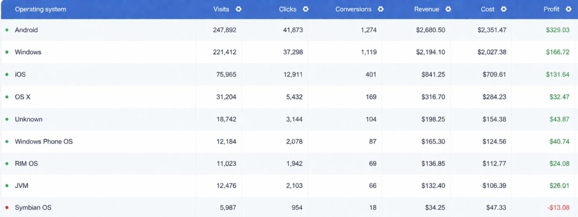578x217 pixels.
Task: Sort by Clicks column header
Action: pos(288,9)
